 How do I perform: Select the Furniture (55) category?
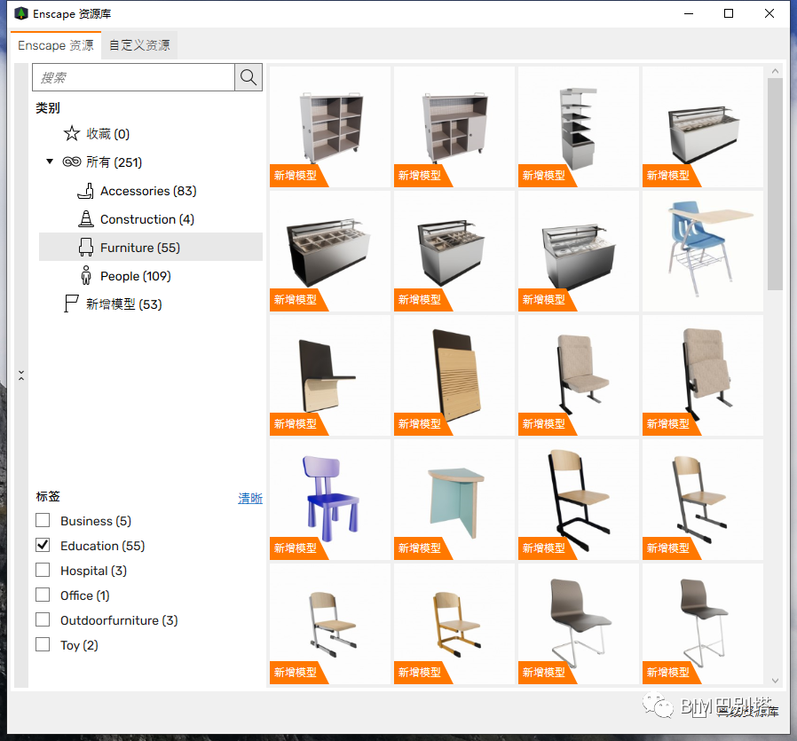tap(151, 247)
